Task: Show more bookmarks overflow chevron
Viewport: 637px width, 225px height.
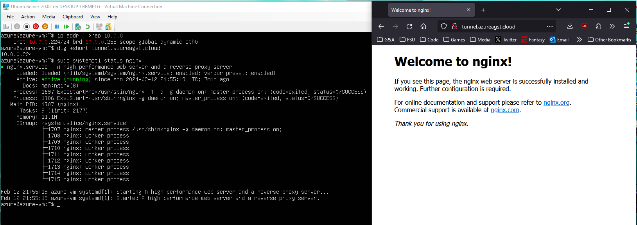Action: [579, 39]
